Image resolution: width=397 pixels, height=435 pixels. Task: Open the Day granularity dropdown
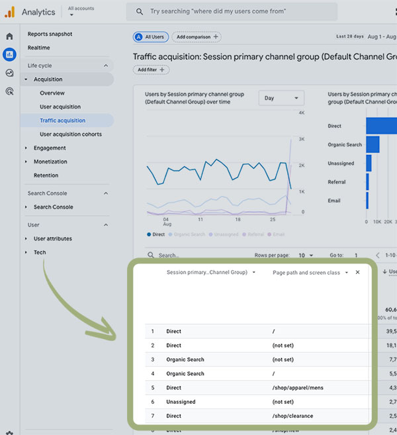(281, 98)
